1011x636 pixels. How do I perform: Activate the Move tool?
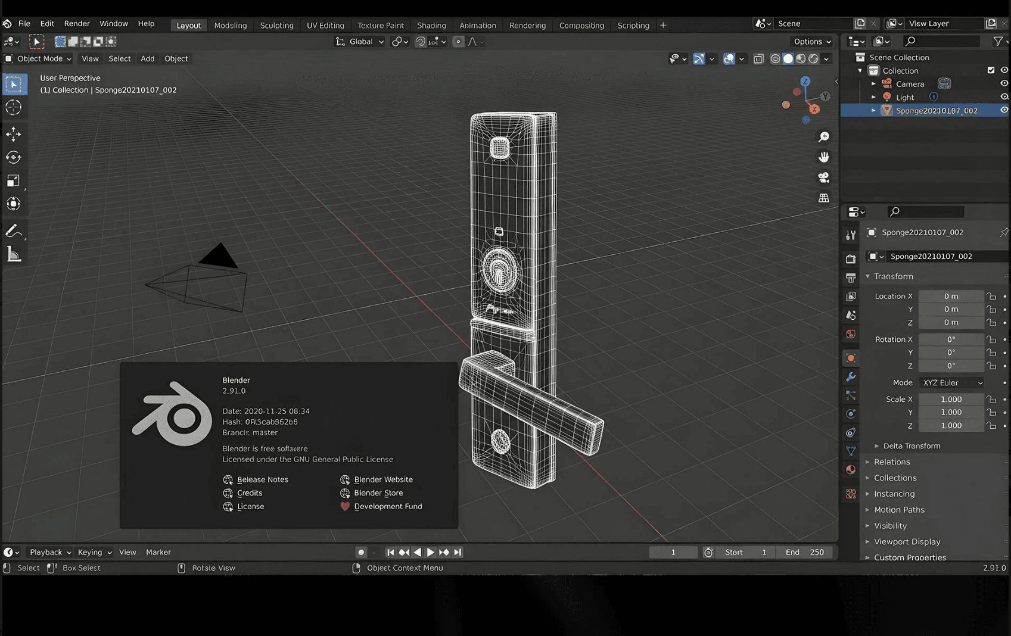(13, 134)
